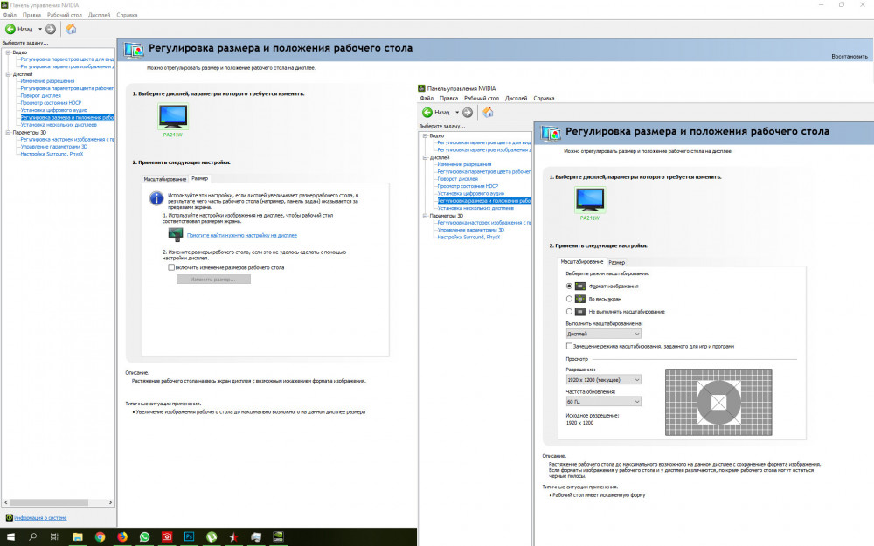Open 'Информация о системе' link
Image resolution: width=874 pixels, height=546 pixels.
coord(40,517)
